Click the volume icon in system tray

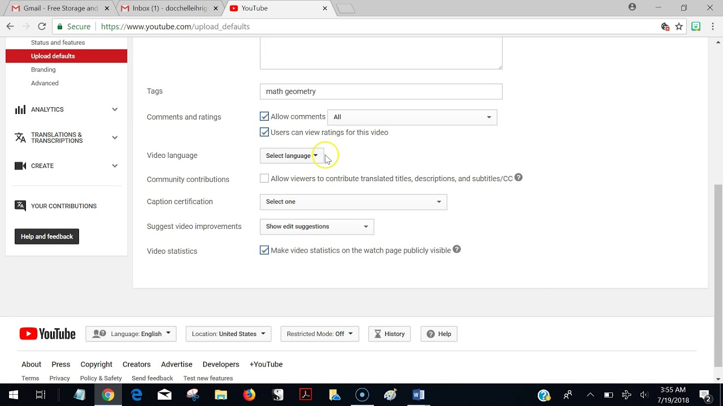pyautogui.click(x=644, y=395)
